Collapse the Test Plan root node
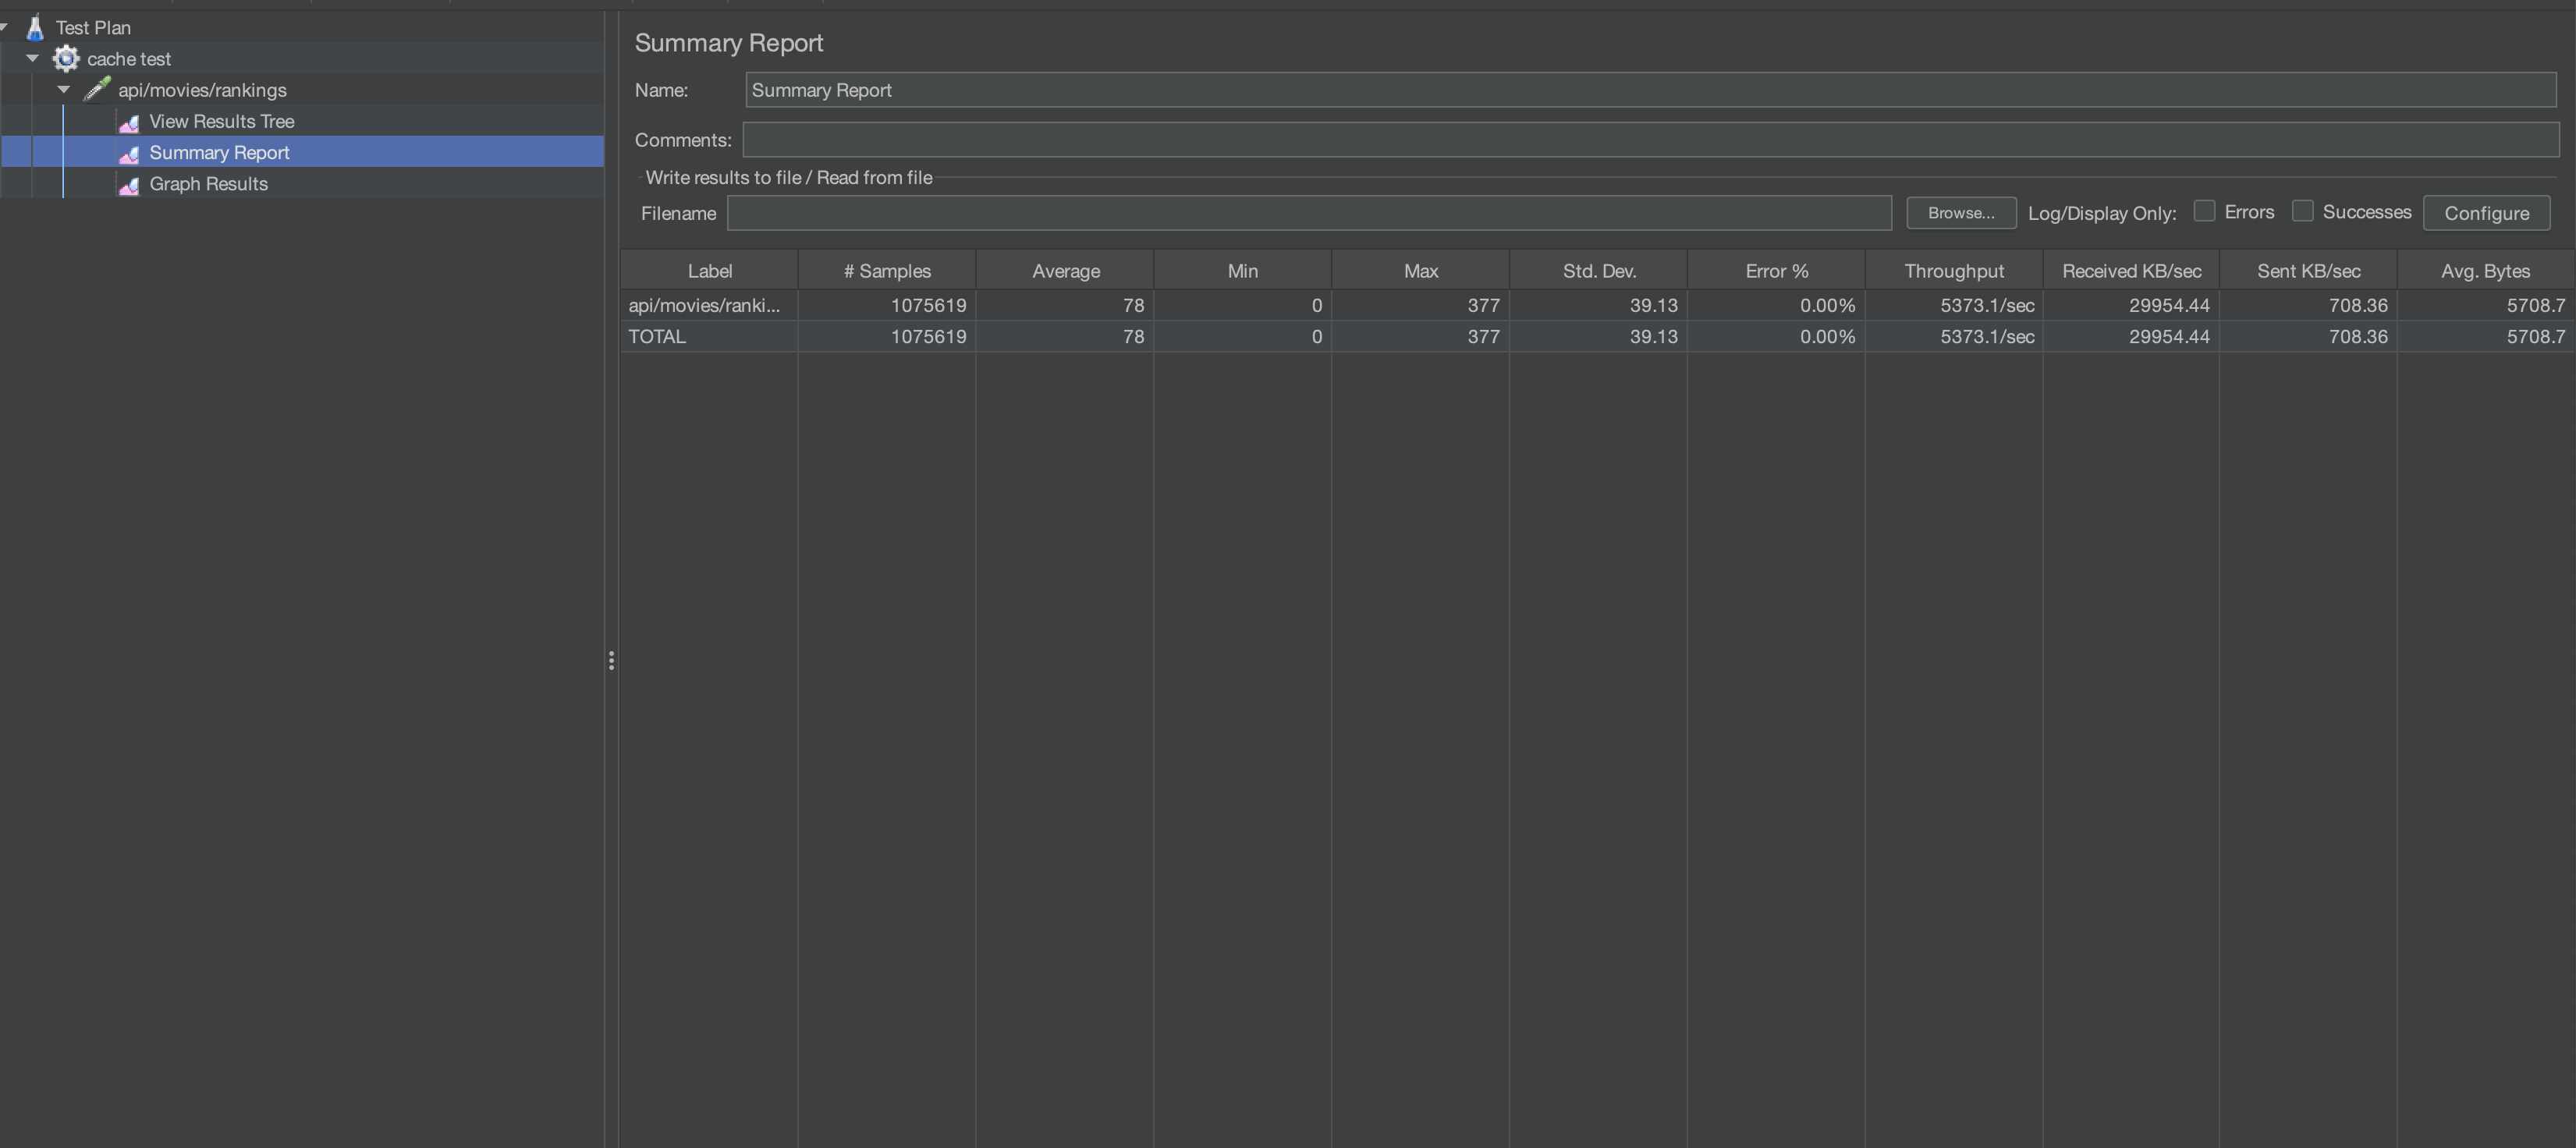 4,27
